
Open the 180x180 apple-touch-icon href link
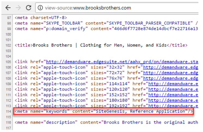point(173,100)
